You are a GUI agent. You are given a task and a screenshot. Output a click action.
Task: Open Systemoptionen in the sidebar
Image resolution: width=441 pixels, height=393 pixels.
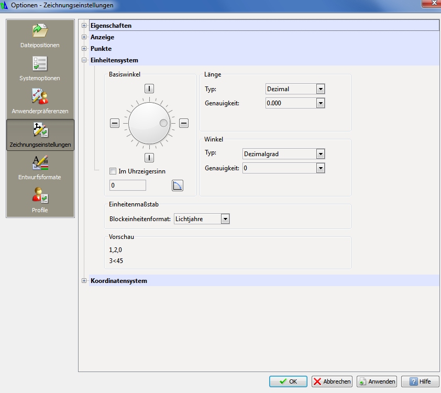pyautogui.click(x=40, y=69)
